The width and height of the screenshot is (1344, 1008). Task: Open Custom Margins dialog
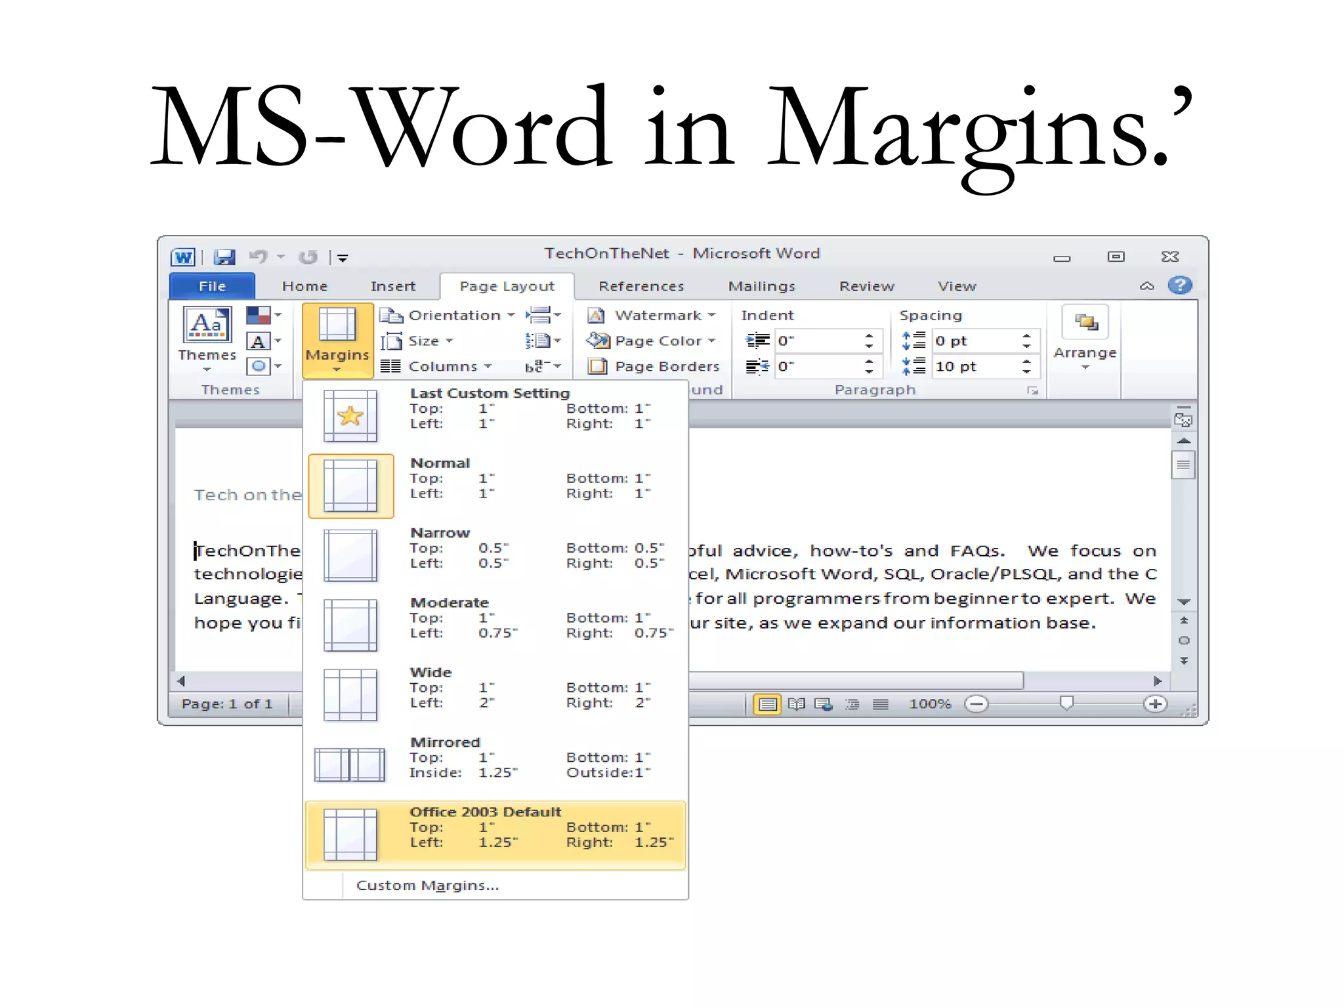pyautogui.click(x=428, y=885)
